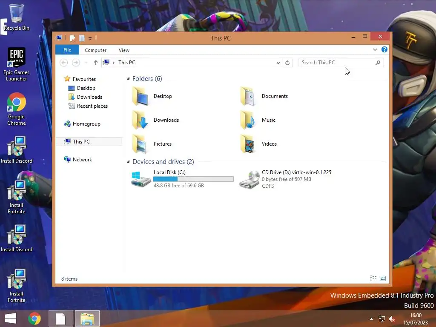436x327 pixels.
Task: Select Network in navigation pane
Action: tap(78, 160)
